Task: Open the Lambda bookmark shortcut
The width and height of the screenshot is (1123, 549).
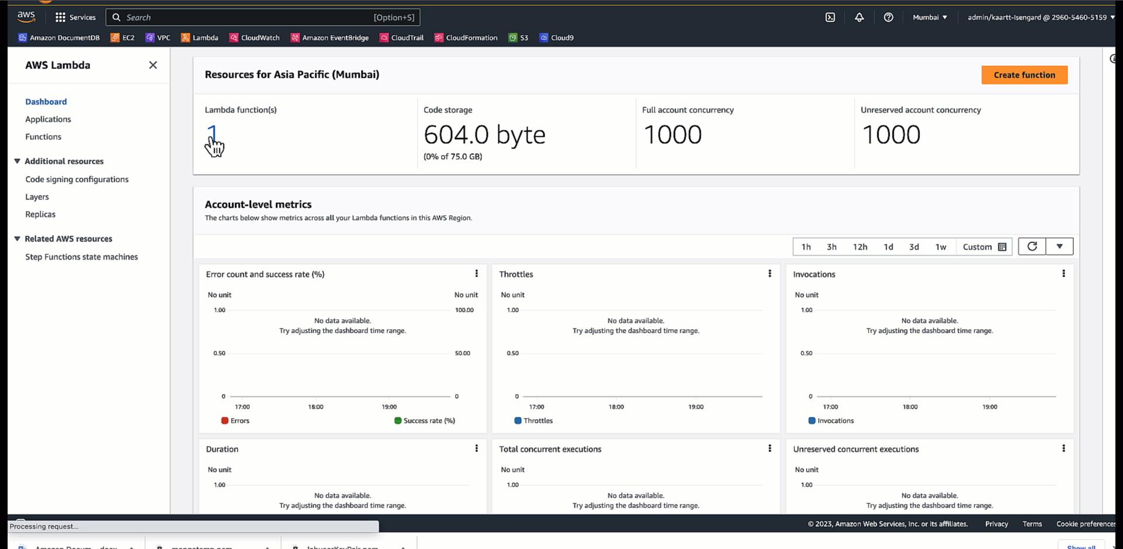Action: tap(199, 37)
